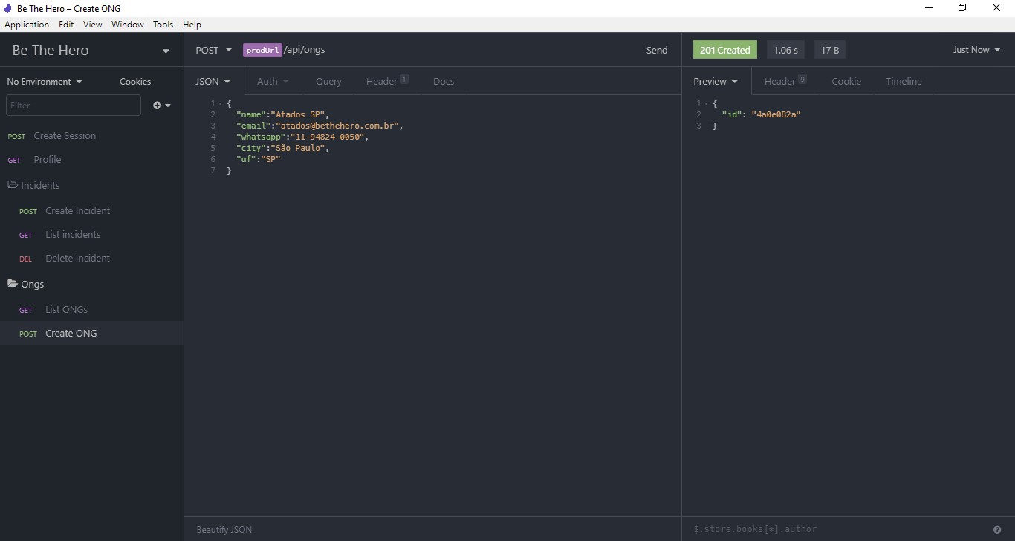The height and width of the screenshot is (541, 1015).
Task: Switch to the request Header tab
Action: [x=387, y=81]
